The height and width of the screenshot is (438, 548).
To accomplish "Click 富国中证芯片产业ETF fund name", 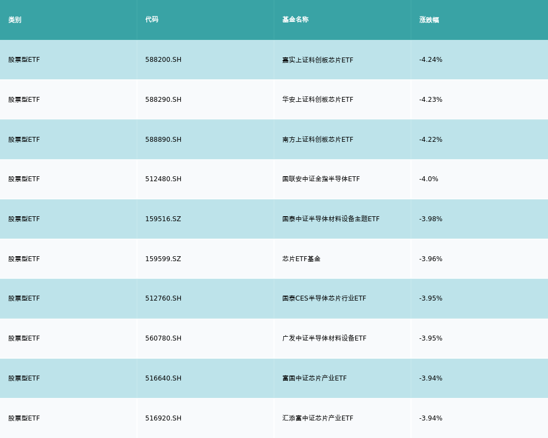I will 315,378.
